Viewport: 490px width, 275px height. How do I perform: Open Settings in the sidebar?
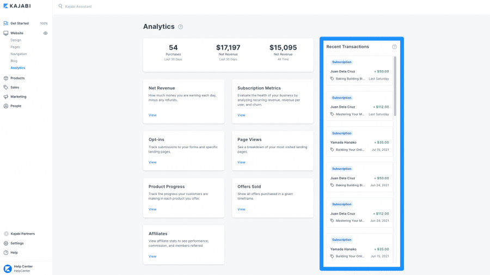17,243
